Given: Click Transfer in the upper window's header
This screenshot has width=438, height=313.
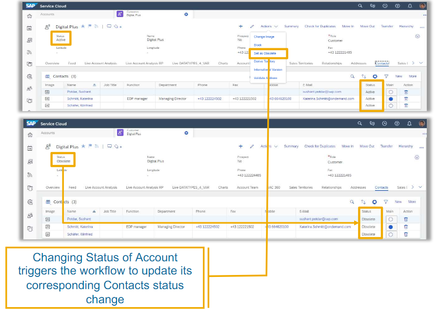Looking at the screenshot, I should [x=387, y=26].
